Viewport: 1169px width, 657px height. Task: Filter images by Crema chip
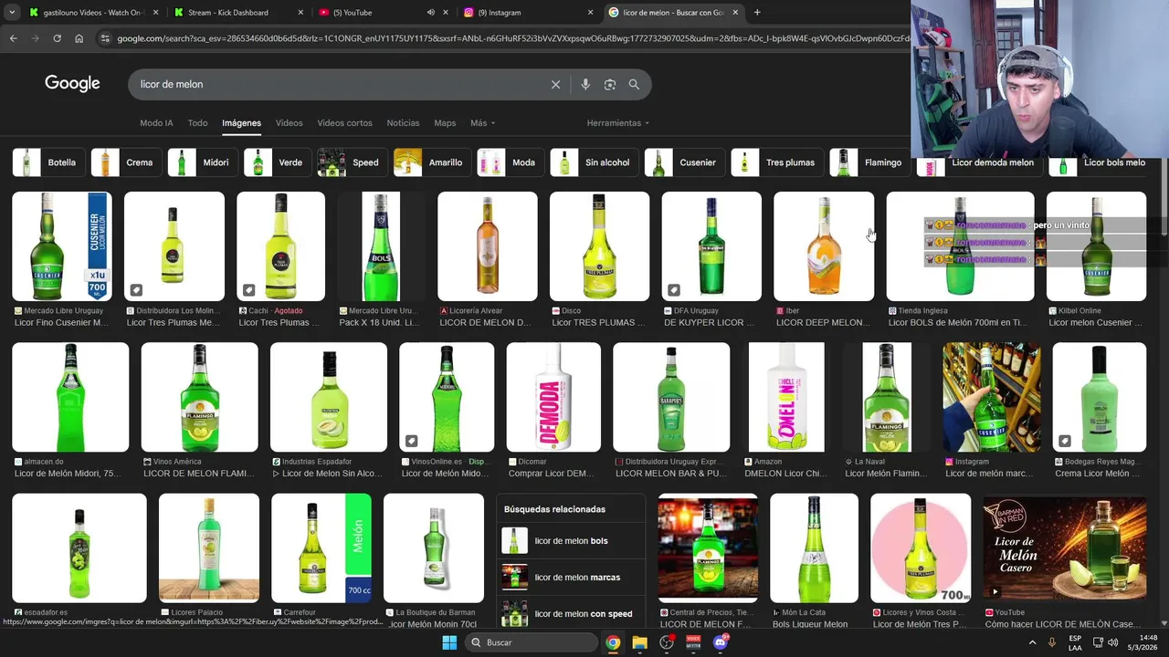pos(127,162)
